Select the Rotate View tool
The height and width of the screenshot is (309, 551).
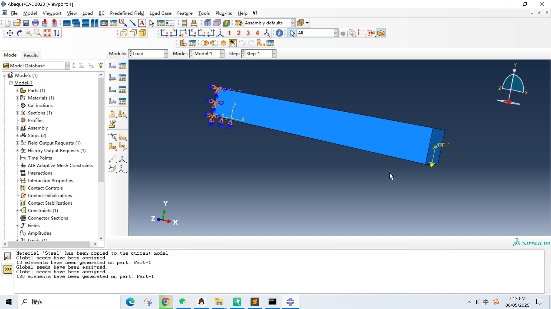tap(19, 33)
